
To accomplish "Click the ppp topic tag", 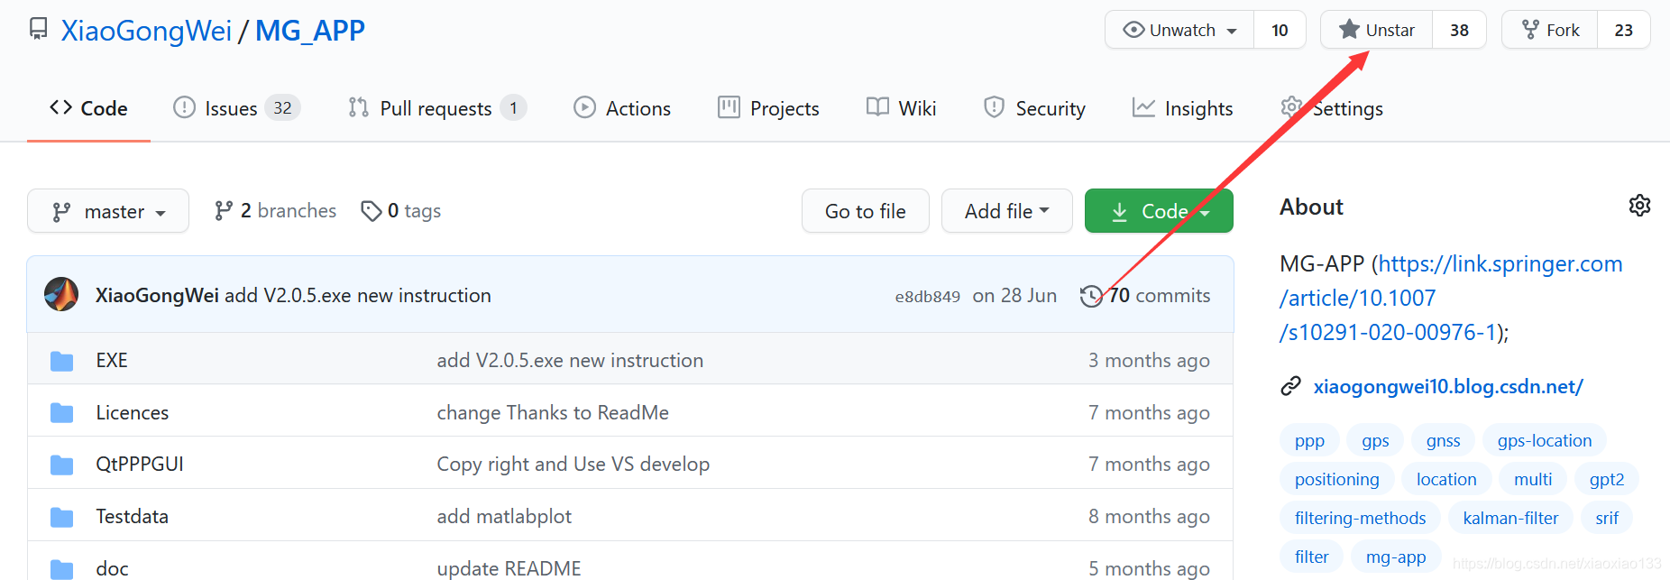I will coord(1309,441).
